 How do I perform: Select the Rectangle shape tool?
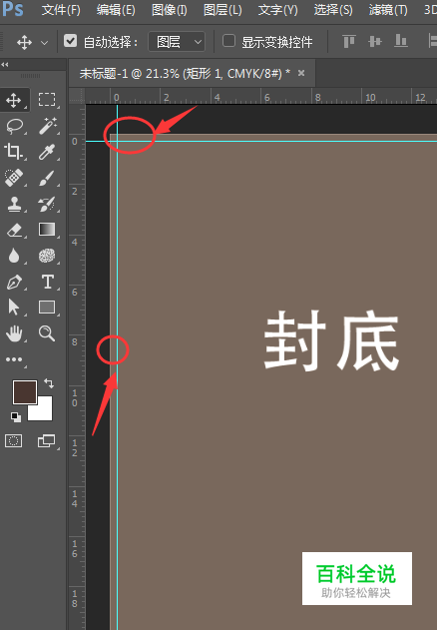[x=47, y=308]
